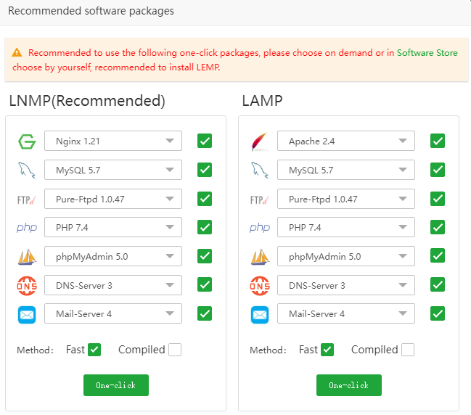Open the Software Store link
This screenshot has width=471, height=415.
pyautogui.click(x=427, y=53)
